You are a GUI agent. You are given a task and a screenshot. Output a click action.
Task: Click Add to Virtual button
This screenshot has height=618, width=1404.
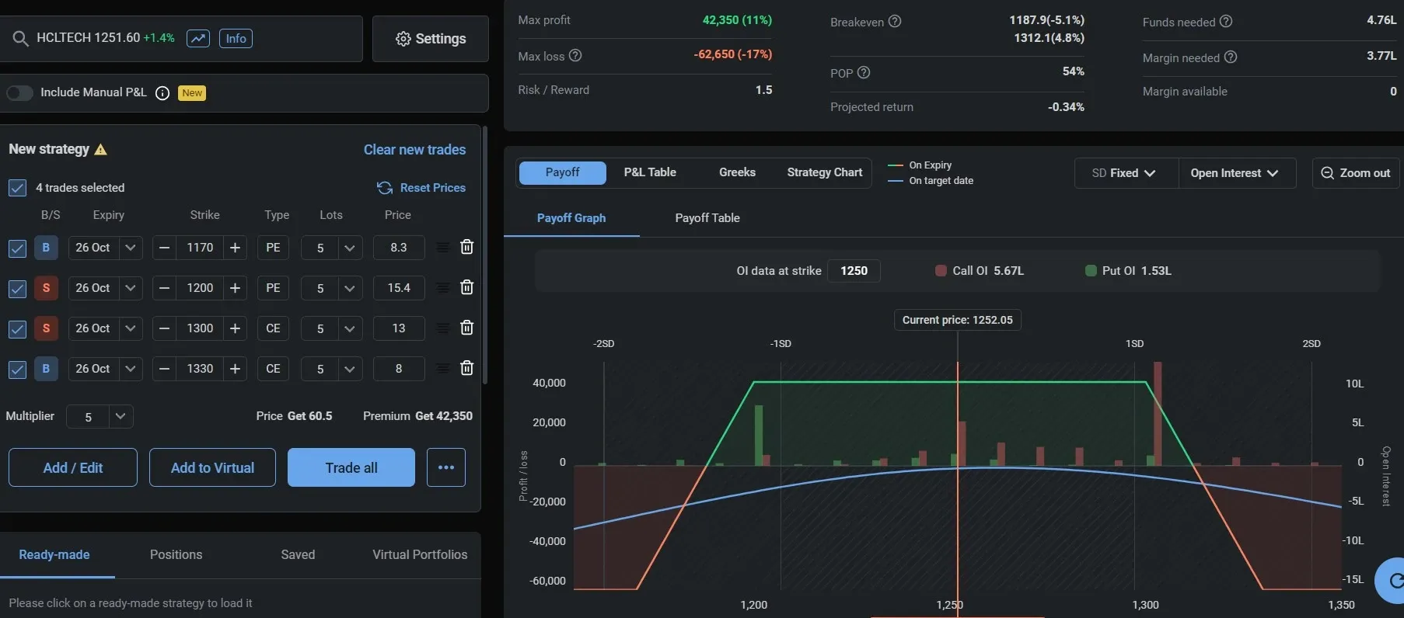coord(212,467)
